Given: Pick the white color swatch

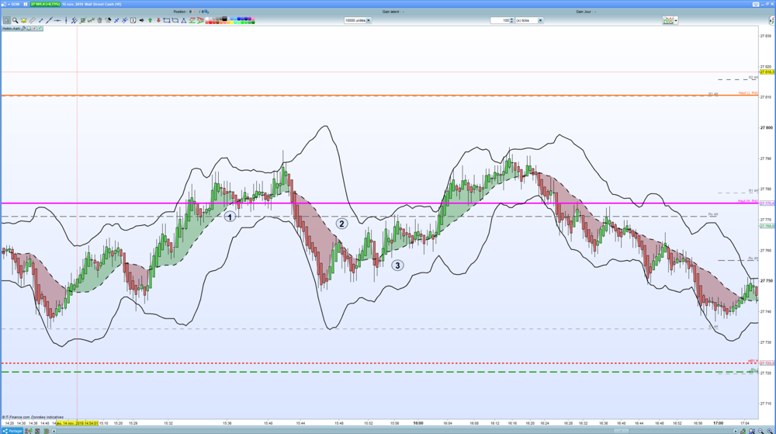Looking at the screenshot, I should click(x=207, y=19).
